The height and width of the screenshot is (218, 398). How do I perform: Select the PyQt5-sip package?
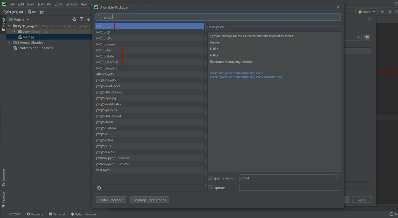coord(150,50)
